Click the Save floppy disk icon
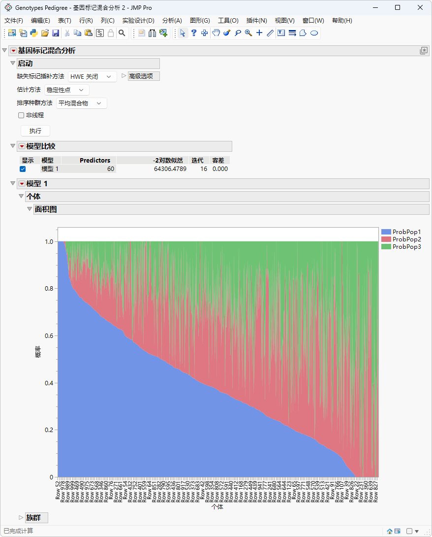This screenshot has width=432, height=537. pyautogui.click(x=56, y=33)
